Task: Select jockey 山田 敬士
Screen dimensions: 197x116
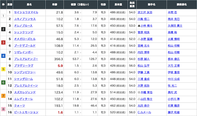Action: click(x=147, y=99)
